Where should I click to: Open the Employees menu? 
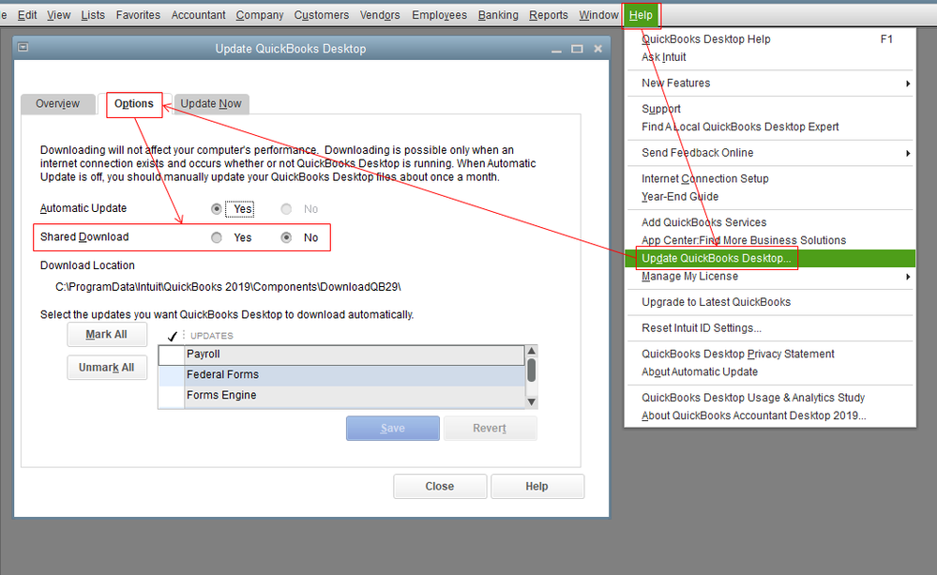coord(439,15)
